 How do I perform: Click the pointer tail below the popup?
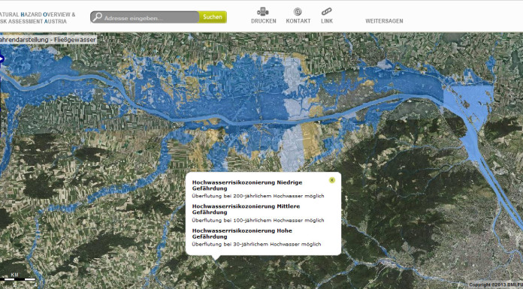216,257
